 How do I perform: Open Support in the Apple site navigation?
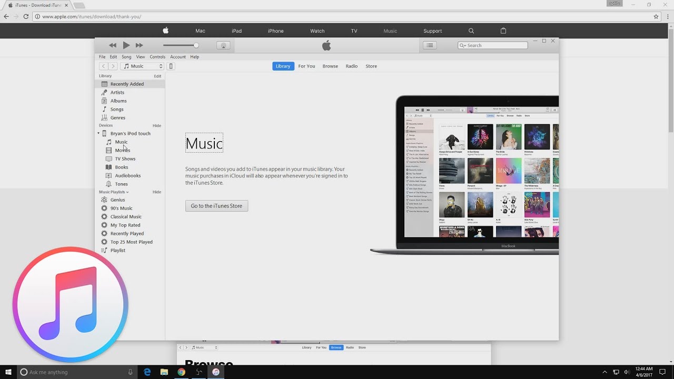433,31
